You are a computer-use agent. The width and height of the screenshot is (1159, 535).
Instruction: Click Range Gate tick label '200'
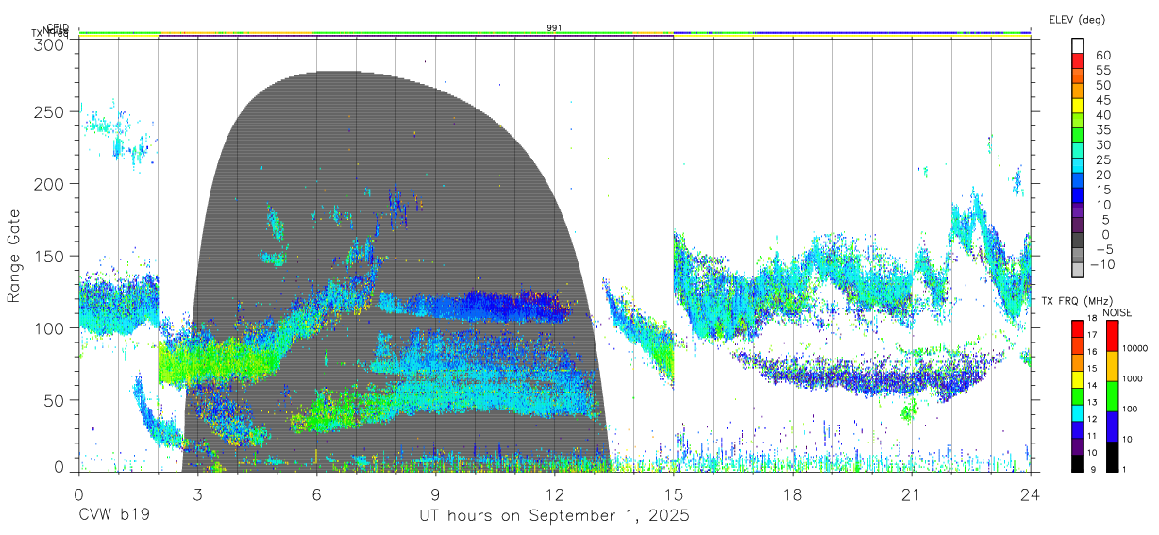49,183
